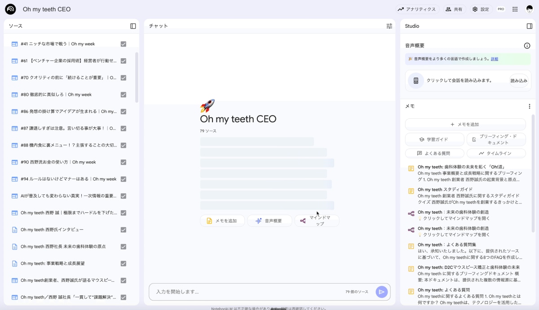This screenshot has height=310, width=539.
Task: Click the mind map icon on 未来の歯科体験の創造 note
Action: 411,211
